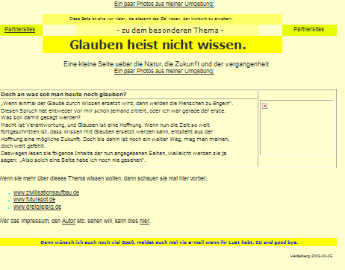Click the 'Diese Seite ist eine von vielen' line
Image resolution: width=345 pixels, height=270 pixels.
click(151, 19)
